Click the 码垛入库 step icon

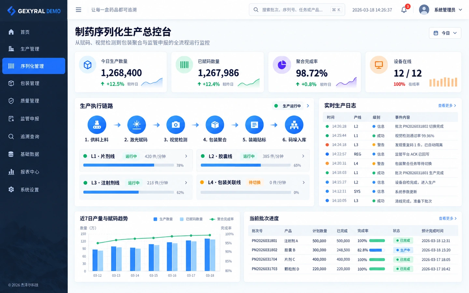294,125
